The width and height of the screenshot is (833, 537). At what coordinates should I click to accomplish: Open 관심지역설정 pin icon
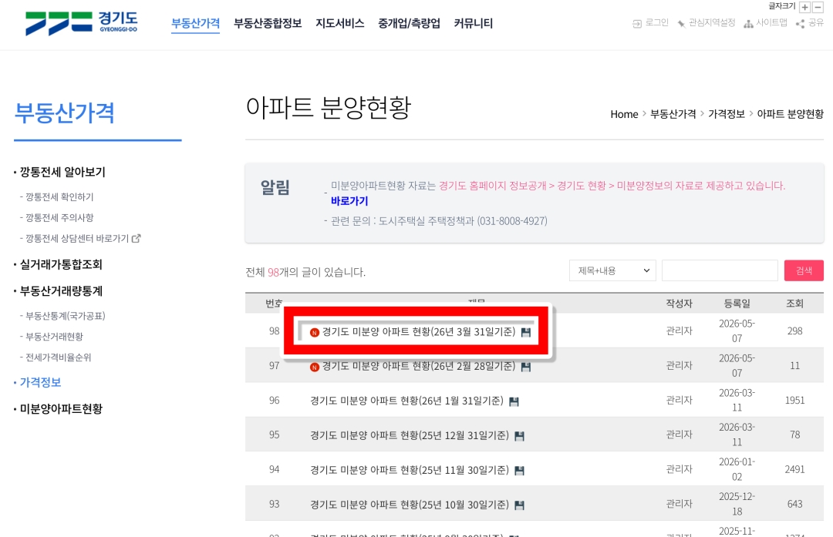(x=681, y=23)
